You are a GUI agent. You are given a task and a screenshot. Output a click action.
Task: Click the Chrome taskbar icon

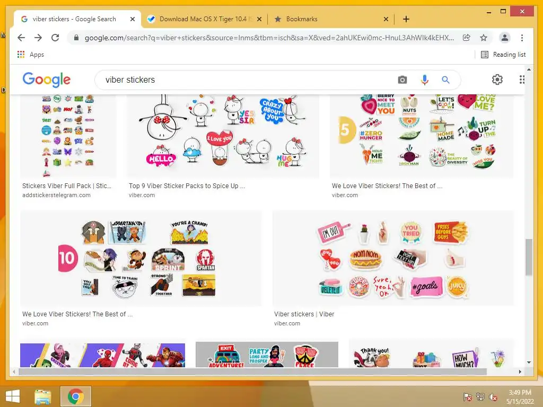(75, 396)
